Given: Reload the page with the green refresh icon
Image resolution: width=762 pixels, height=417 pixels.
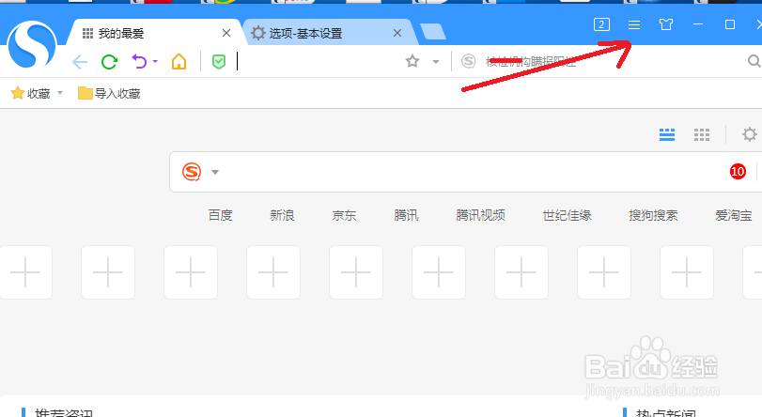Looking at the screenshot, I should (x=109, y=62).
